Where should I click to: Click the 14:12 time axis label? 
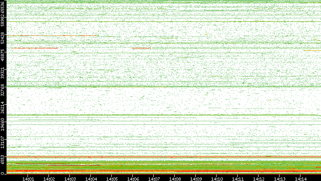pyautogui.click(x=259, y=179)
